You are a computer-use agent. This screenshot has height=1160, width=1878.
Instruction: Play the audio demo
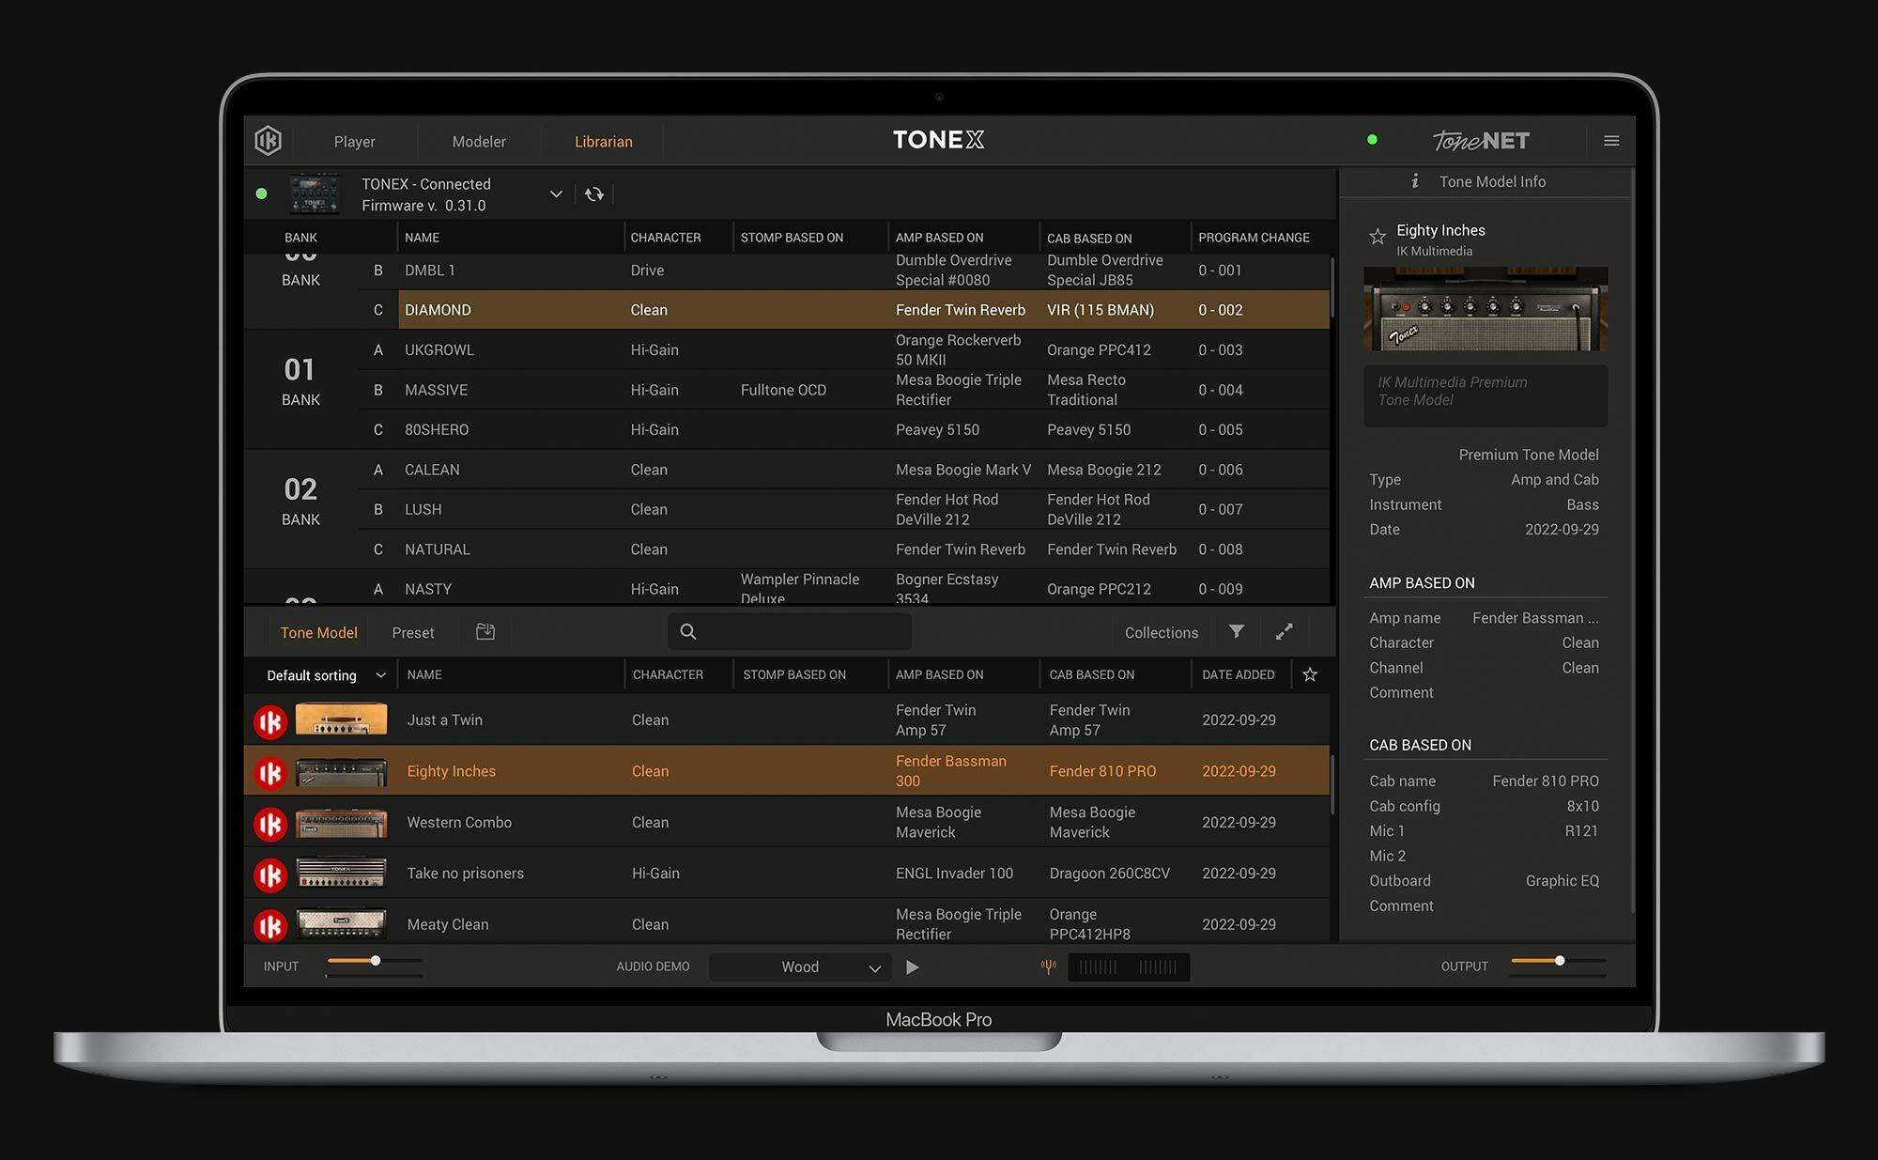tap(912, 967)
